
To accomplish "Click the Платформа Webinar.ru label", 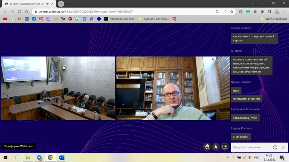I will (19, 147).
